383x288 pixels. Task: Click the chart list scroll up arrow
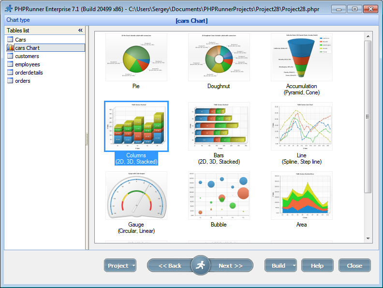pos(368,36)
